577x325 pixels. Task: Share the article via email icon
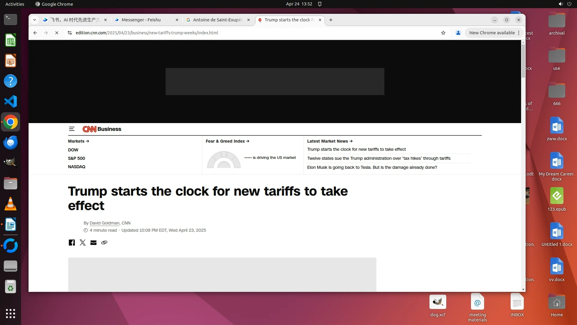[x=93, y=243]
